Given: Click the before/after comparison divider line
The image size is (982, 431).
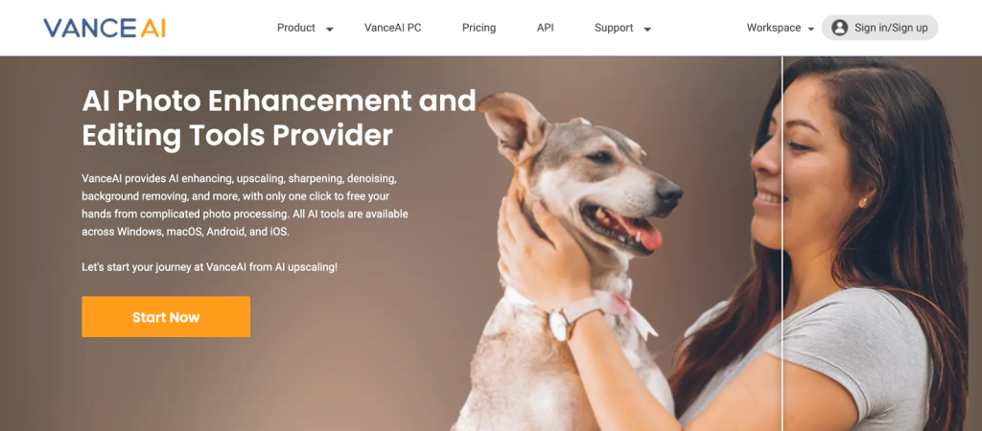Looking at the screenshot, I should click(x=783, y=243).
